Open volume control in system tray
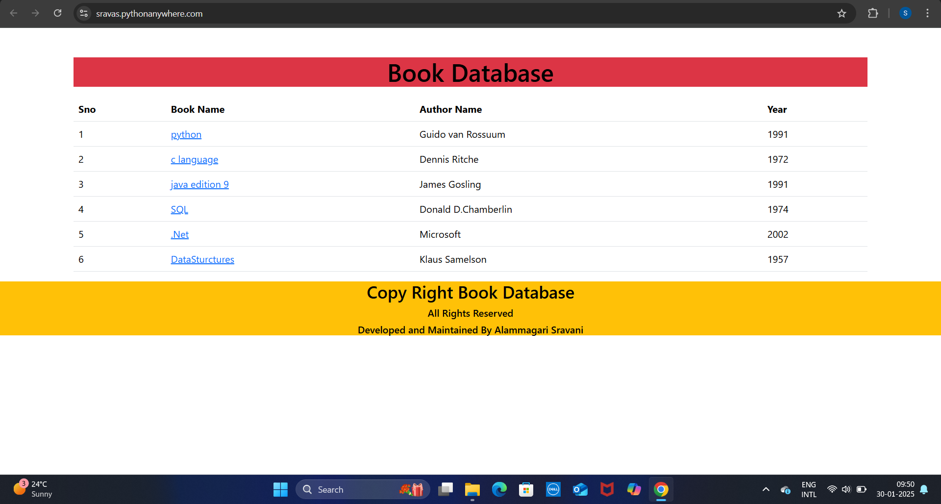This screenshot has height=504, width=941. 846,489
